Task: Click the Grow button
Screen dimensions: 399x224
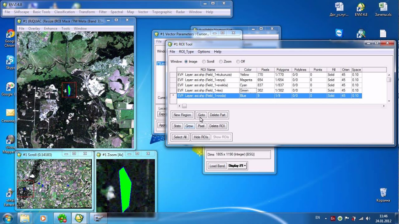Action: point(189,126)
